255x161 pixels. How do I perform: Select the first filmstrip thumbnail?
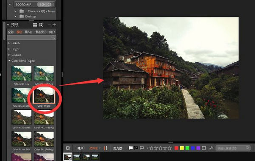click(68, 157)
